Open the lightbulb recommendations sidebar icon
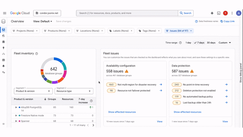Screen dimensions: 243x137 [x=3, y=48]
